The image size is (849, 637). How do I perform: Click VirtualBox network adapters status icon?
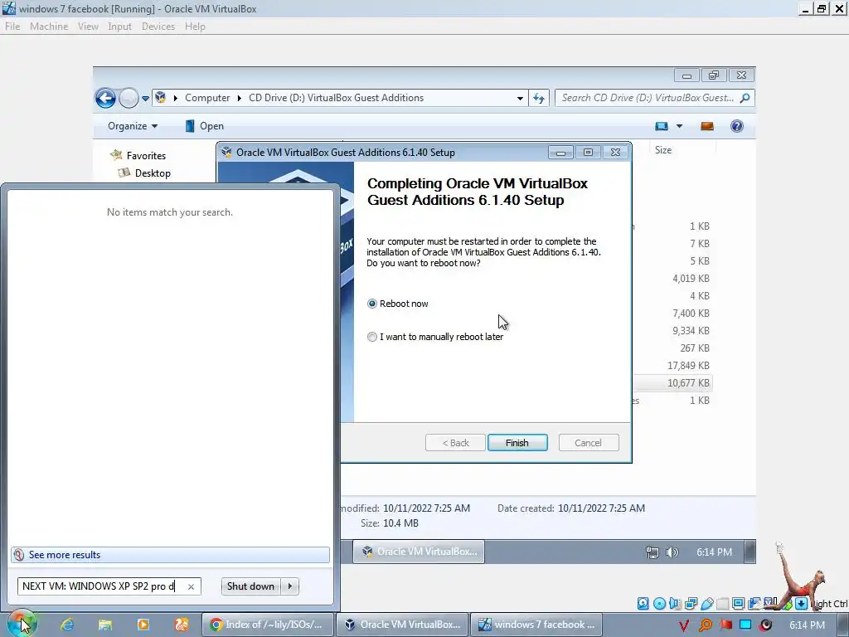click(691, 604)
